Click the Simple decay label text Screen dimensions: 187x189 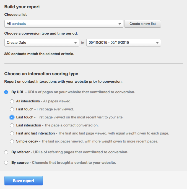tap(27, 141)
